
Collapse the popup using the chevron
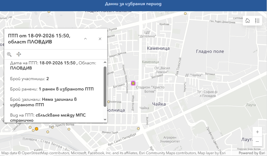[x=85, y=39]
